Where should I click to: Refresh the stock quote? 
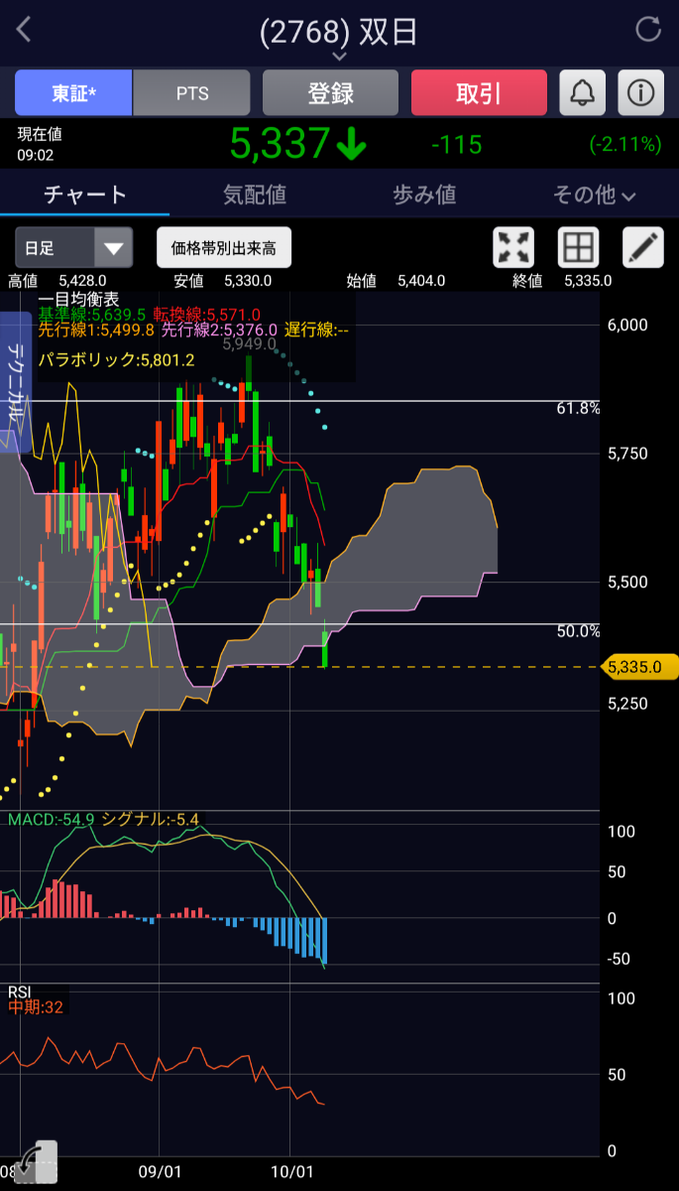point(648,30)
